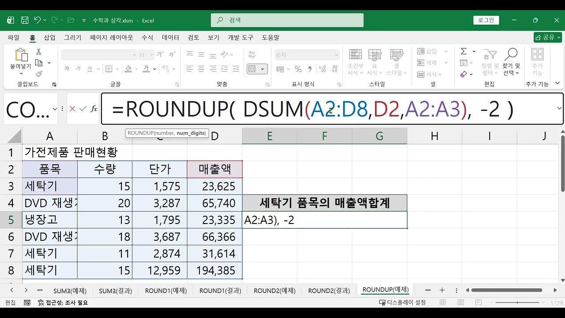Click the Enter checkmark in the formula bar

click(83, 109)
